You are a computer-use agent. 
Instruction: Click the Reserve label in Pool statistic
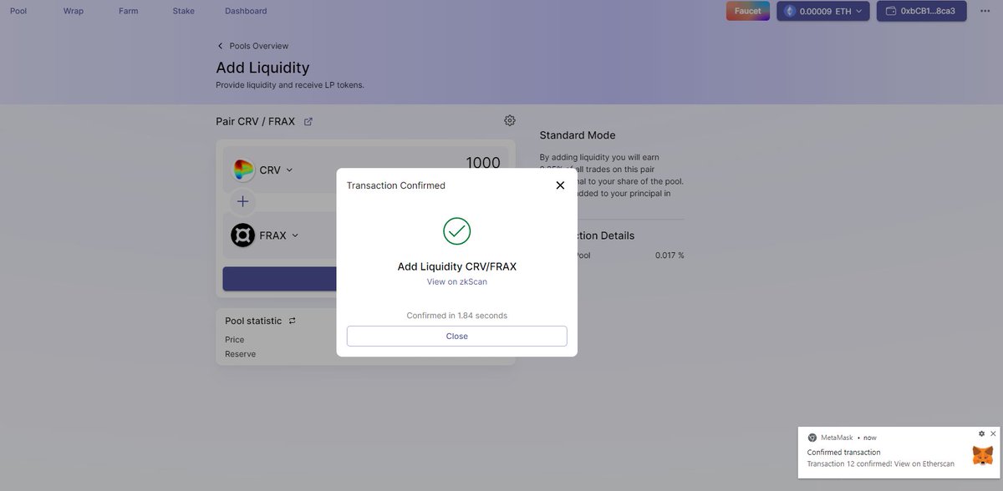[x=241, y=354]
